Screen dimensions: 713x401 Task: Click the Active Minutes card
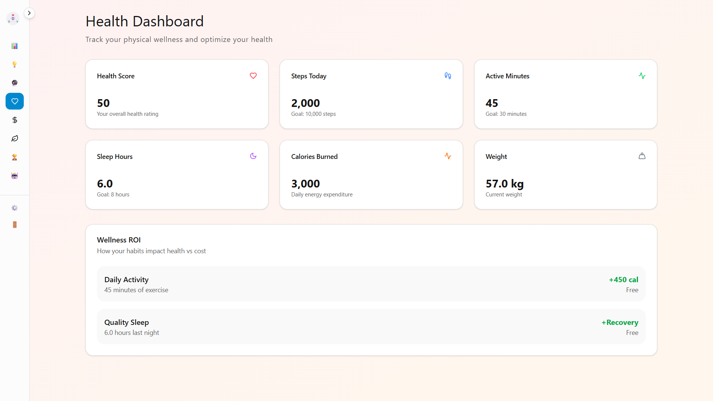tap(565, 94)
